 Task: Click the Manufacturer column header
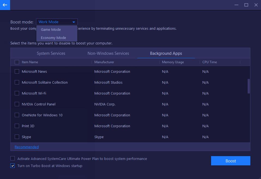104,62
